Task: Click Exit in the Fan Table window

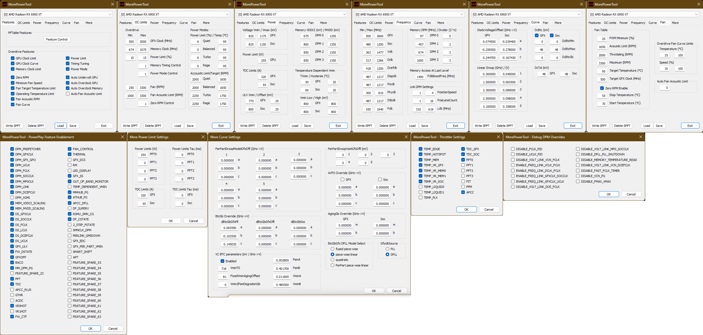Action: 690,126
